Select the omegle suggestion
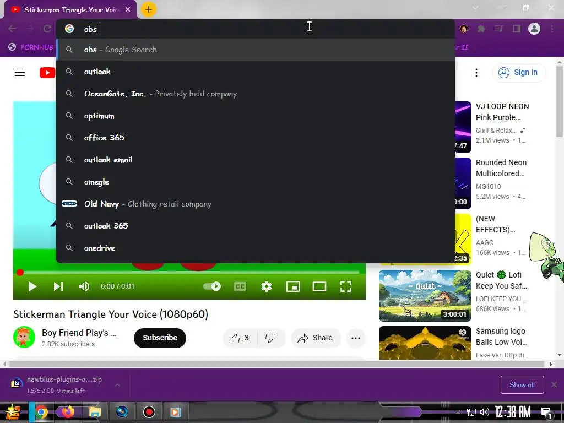The image size is (564, 423). (x=256, y=182)
